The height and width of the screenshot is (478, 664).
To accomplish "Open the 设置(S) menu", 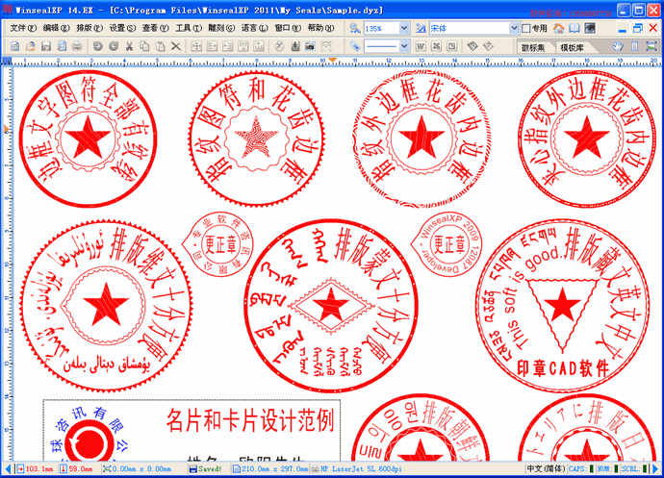I will point(122,28).
